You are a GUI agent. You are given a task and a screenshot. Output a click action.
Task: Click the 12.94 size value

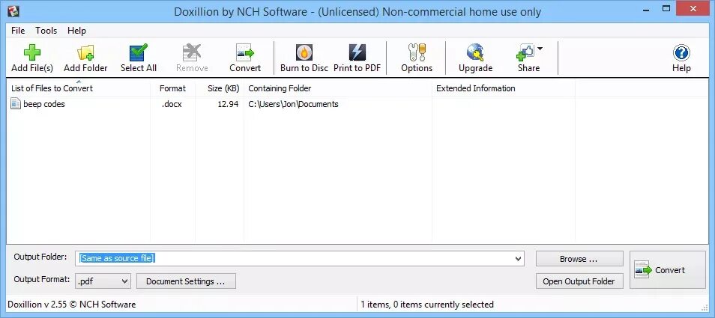(228, 104)
